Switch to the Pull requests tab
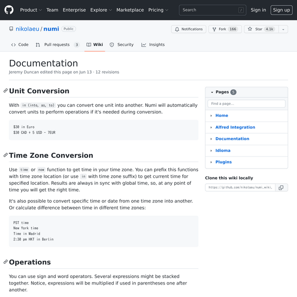297x297 pixels. [x=58, y=45]
